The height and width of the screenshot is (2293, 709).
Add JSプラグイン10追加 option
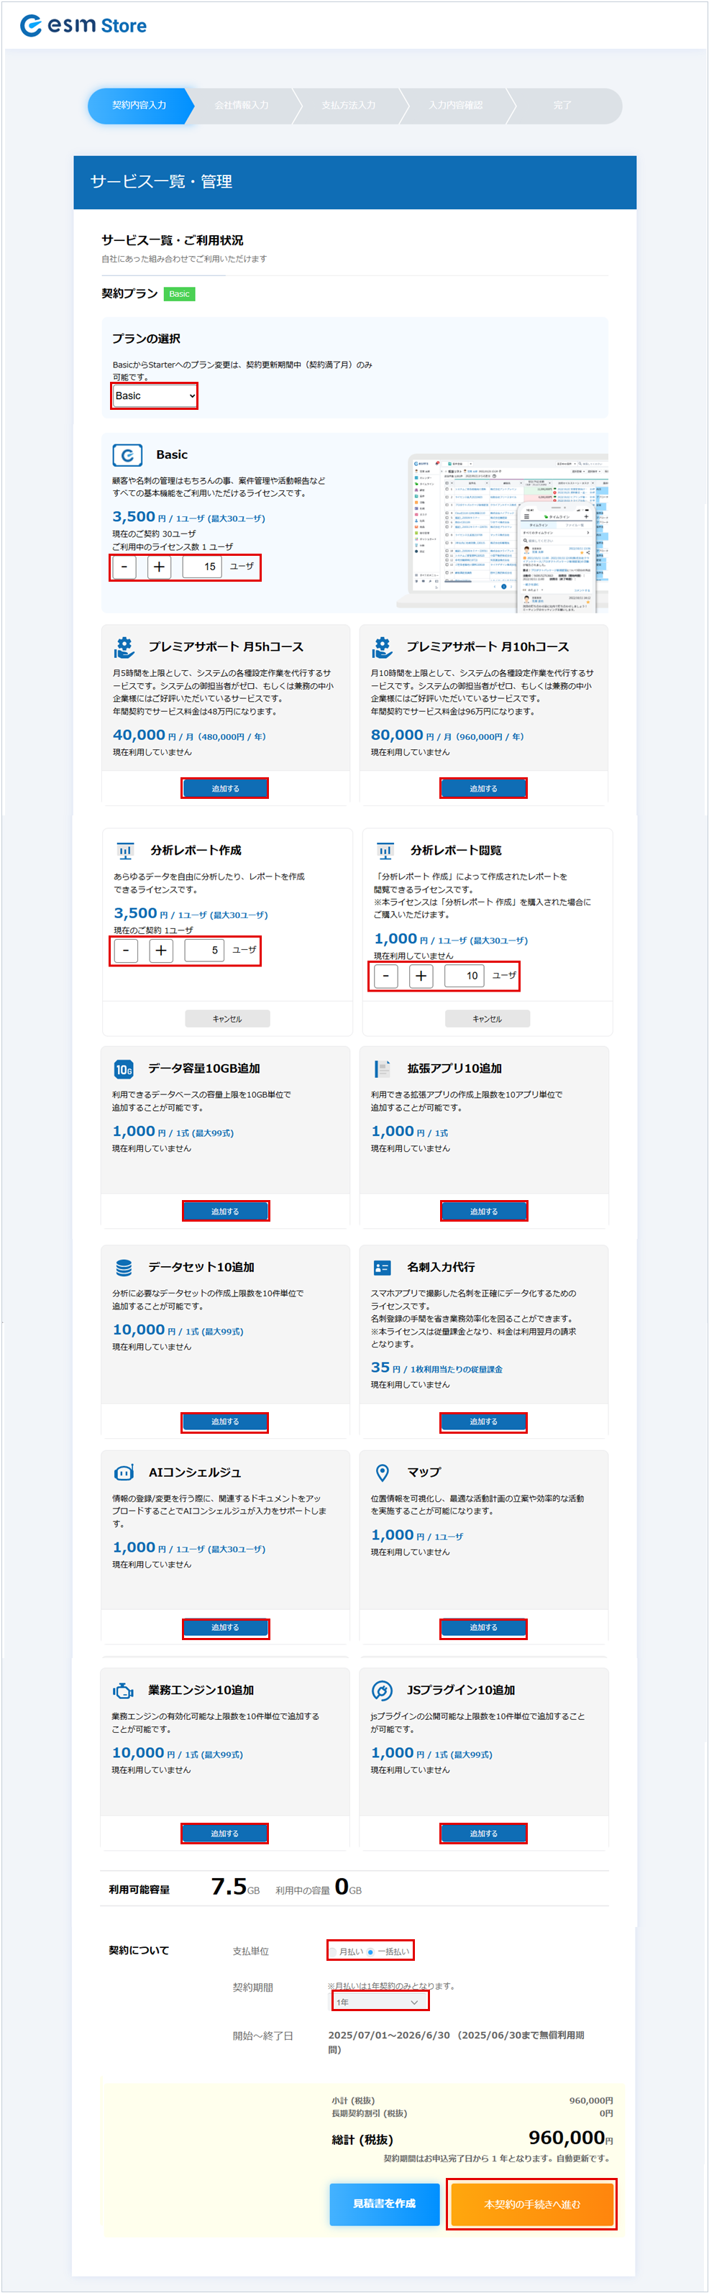click(x=482, y=1834)
